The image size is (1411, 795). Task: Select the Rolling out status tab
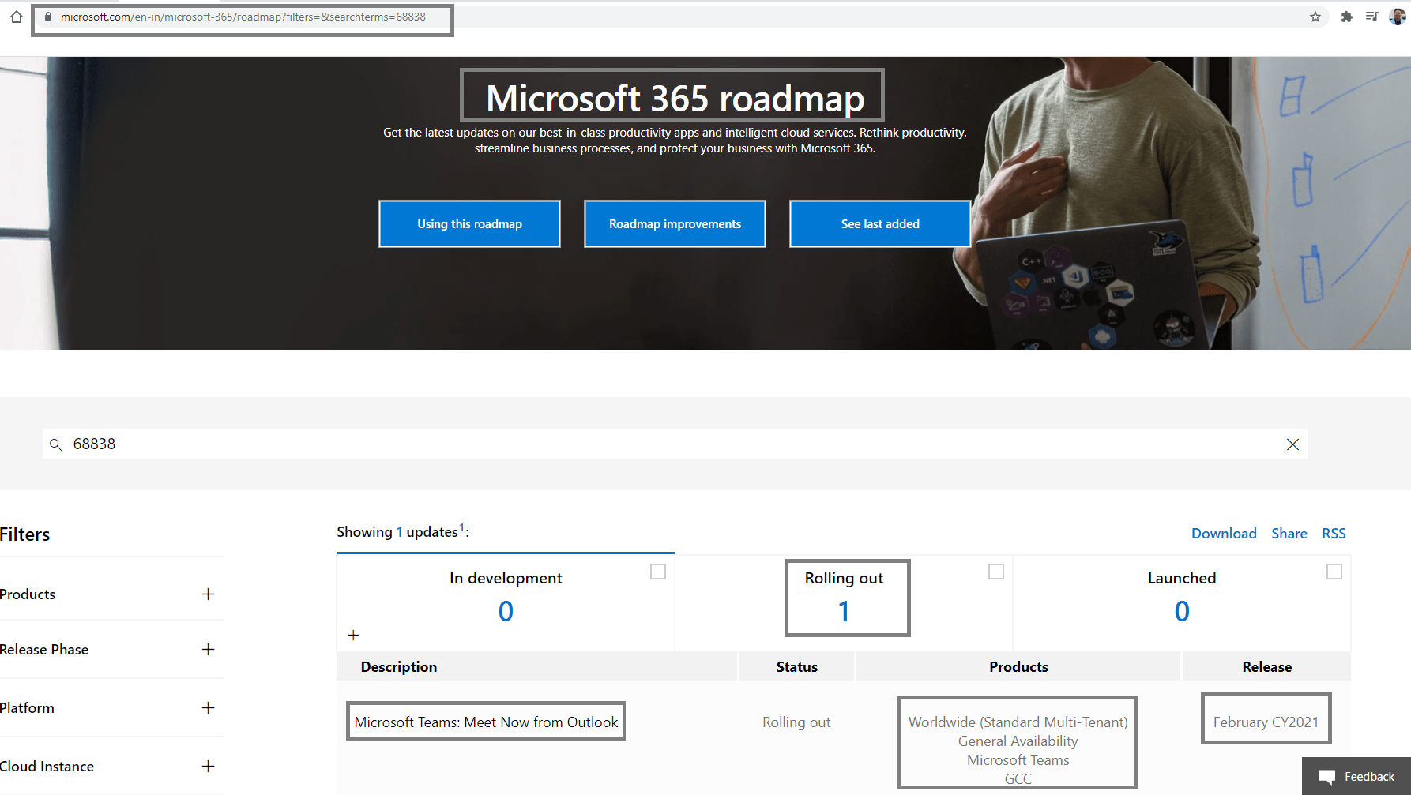(x=844, y=602)
